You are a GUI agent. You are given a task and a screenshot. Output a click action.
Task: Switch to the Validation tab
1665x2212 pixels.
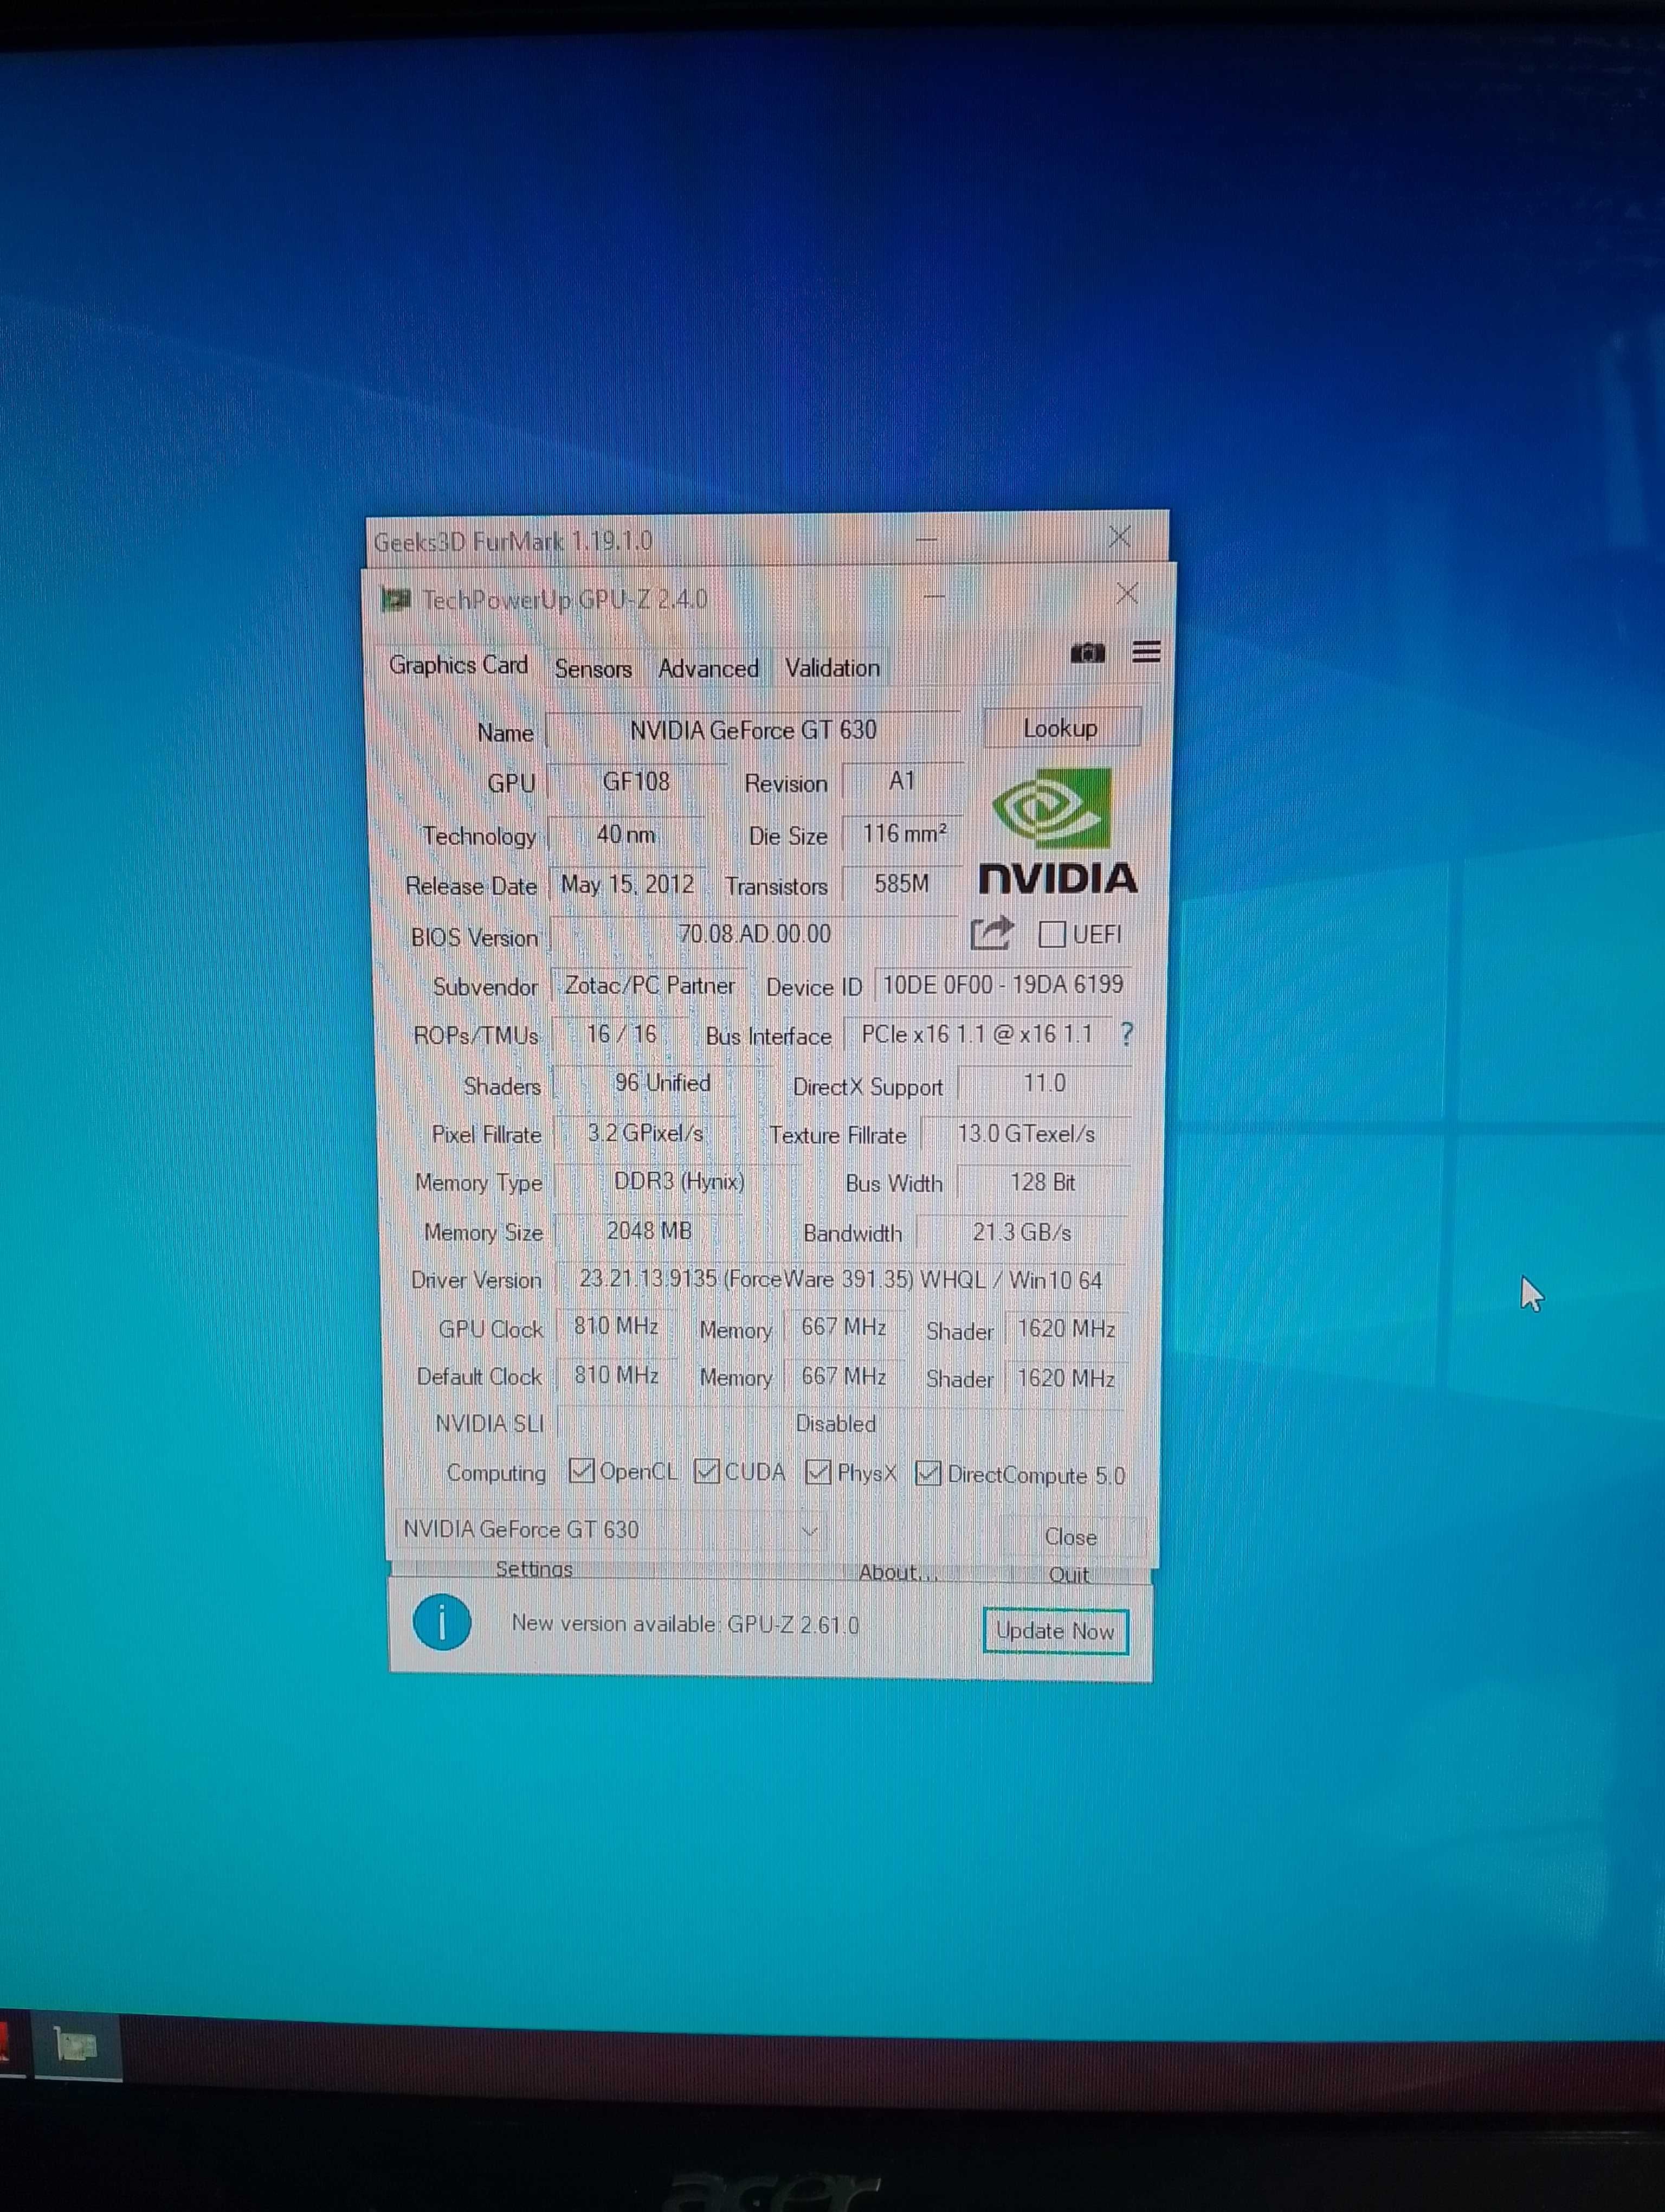[x=832, y=668]
